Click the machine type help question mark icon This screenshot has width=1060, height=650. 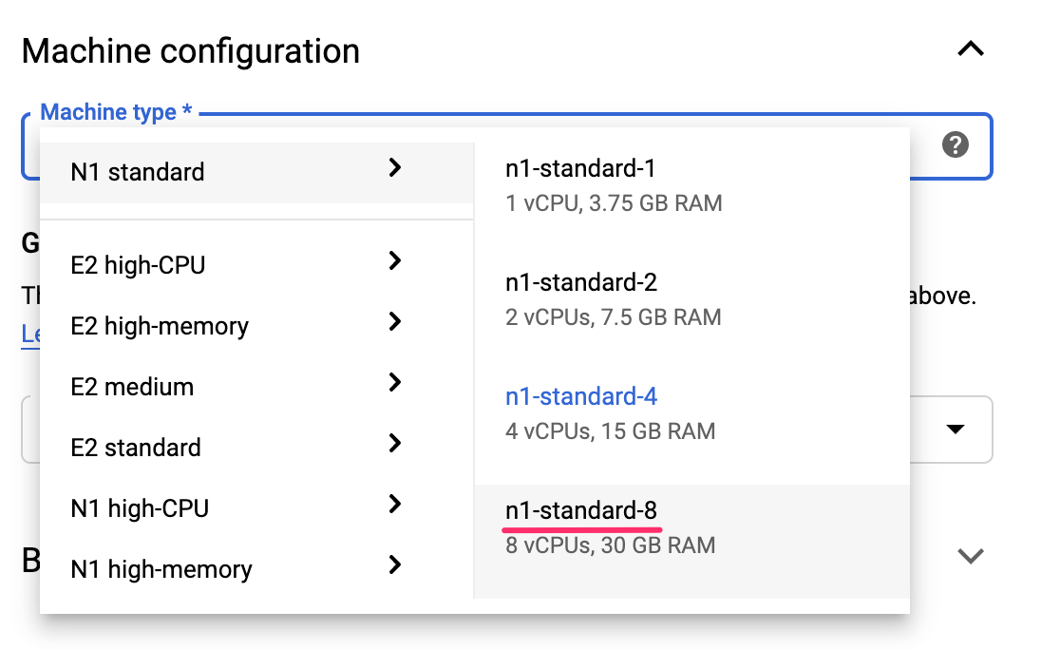[x=955, y=145]
